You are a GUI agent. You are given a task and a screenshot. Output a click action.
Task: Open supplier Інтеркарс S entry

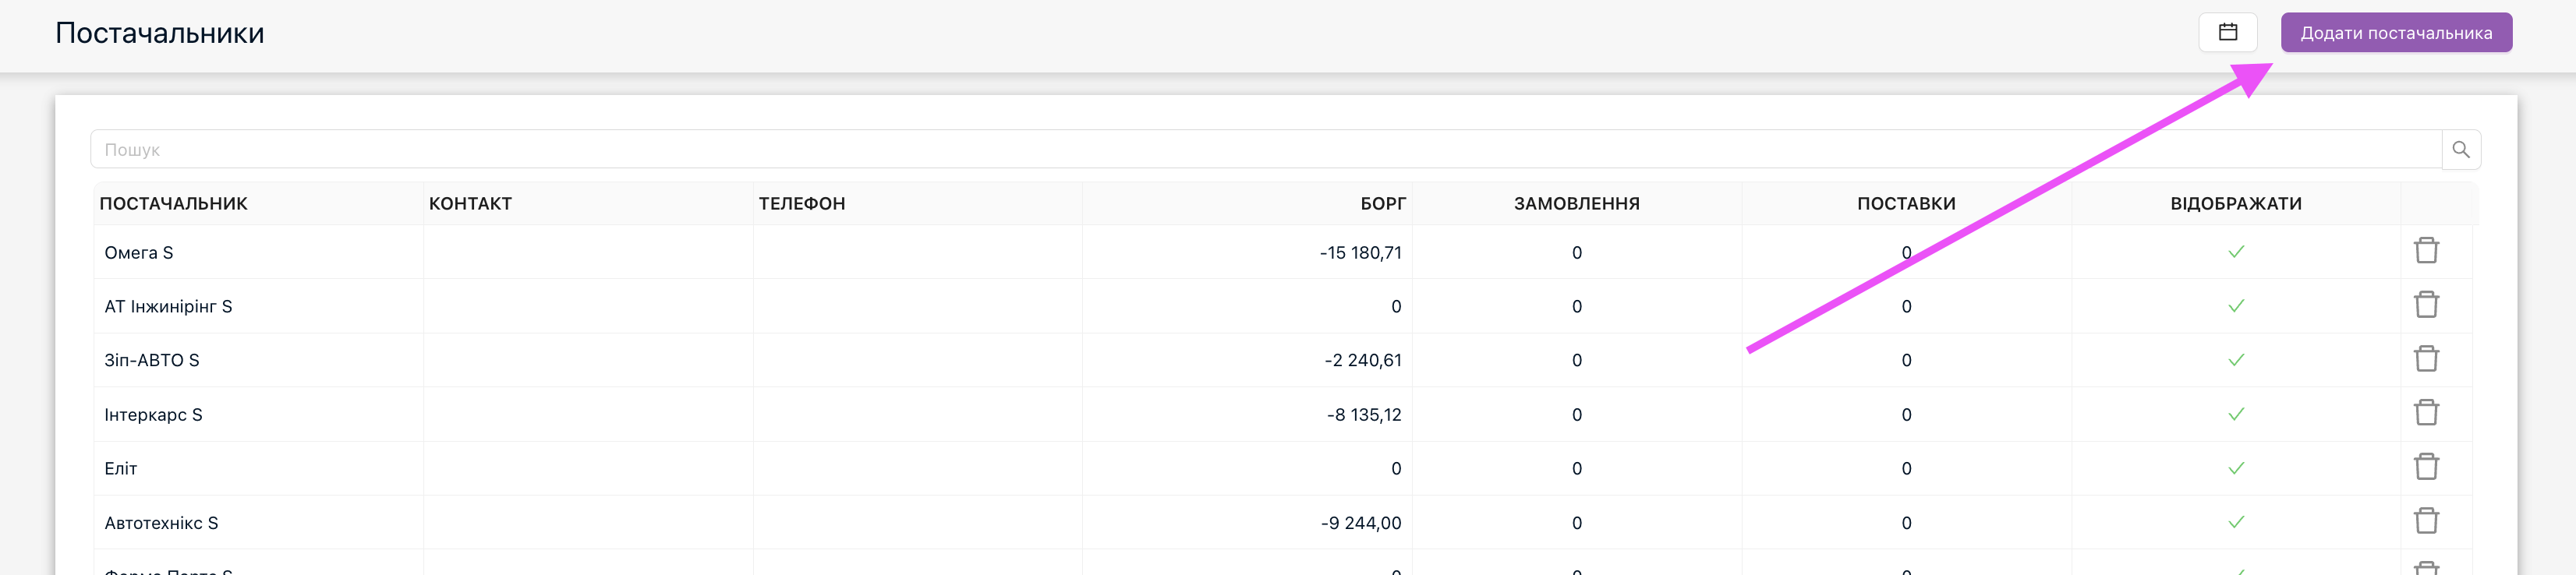click(x=153, y=415)
